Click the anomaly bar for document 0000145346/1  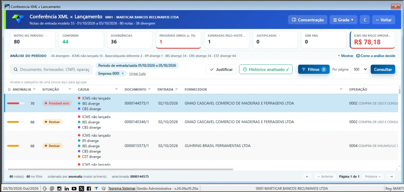click(x=16, y=122)
